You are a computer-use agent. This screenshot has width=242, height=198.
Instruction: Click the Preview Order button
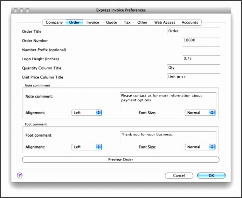click(x=120, y=159)
